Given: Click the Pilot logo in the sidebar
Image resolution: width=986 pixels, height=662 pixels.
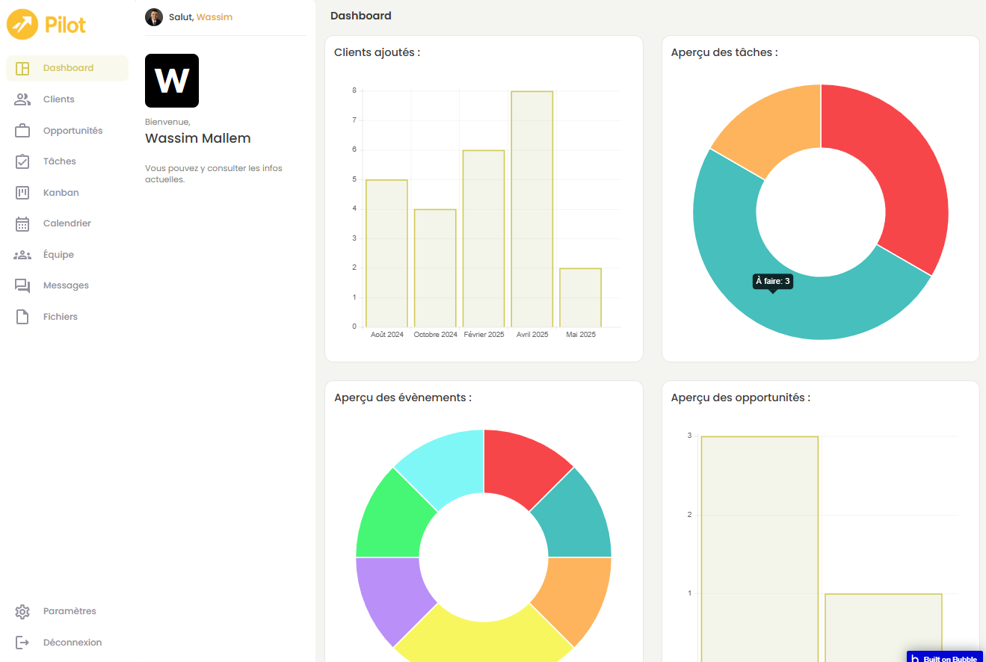Looking at the screenshot, I should (x=46, y=25).
